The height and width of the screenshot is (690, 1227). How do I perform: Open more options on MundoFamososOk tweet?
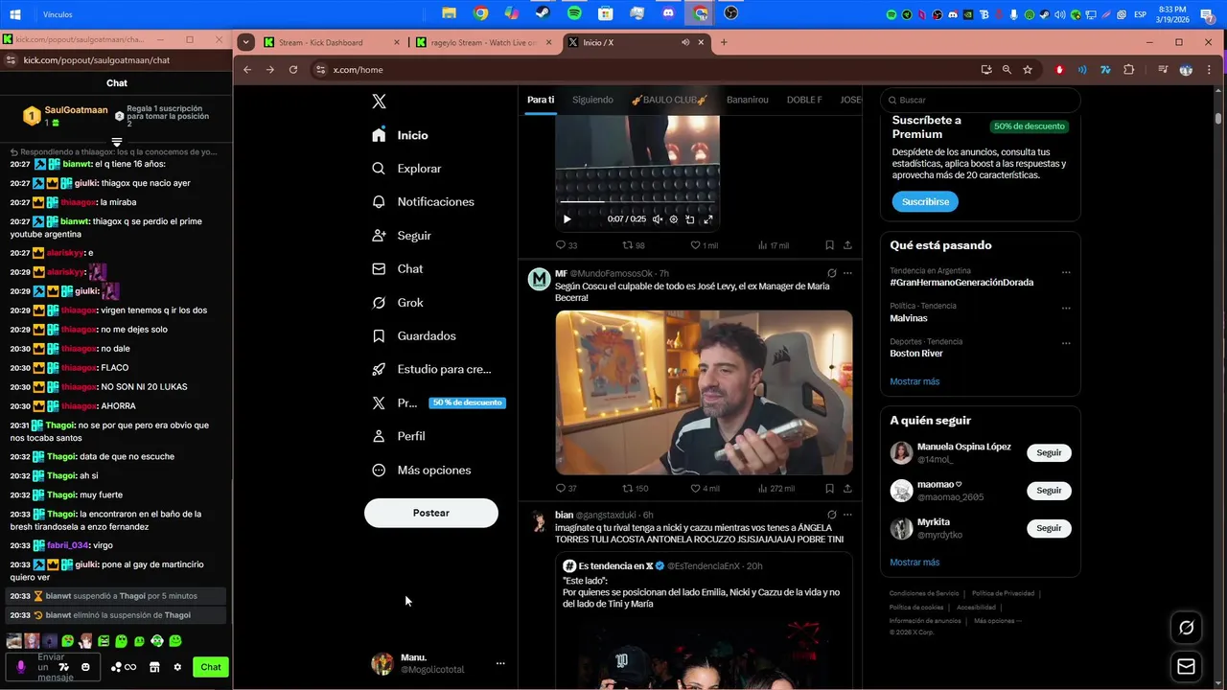coord(847,273)
